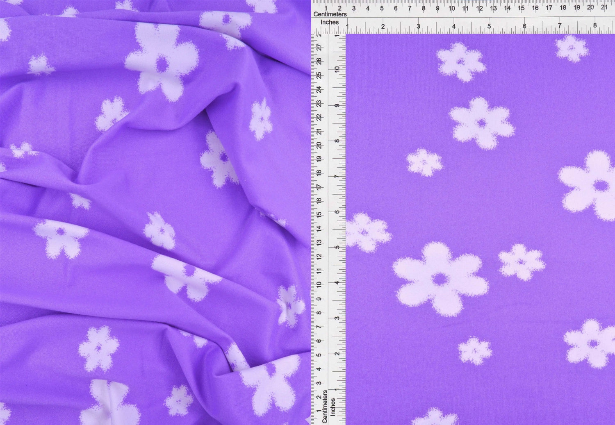This screenshot has height=425, width=615.
Task: Click the largest flower on the flat swatch
Action: point(440,279)
